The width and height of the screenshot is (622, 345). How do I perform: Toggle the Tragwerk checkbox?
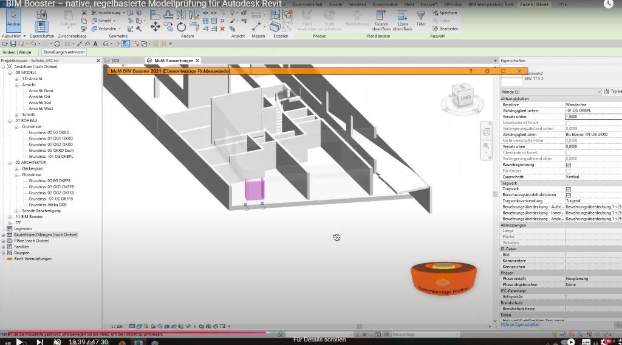(568, 189)
